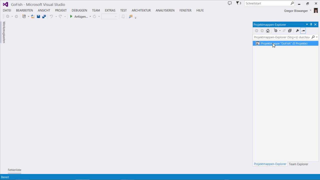
Task: Open the Anfügen dropdown arrow
Action: coord(90,16)
